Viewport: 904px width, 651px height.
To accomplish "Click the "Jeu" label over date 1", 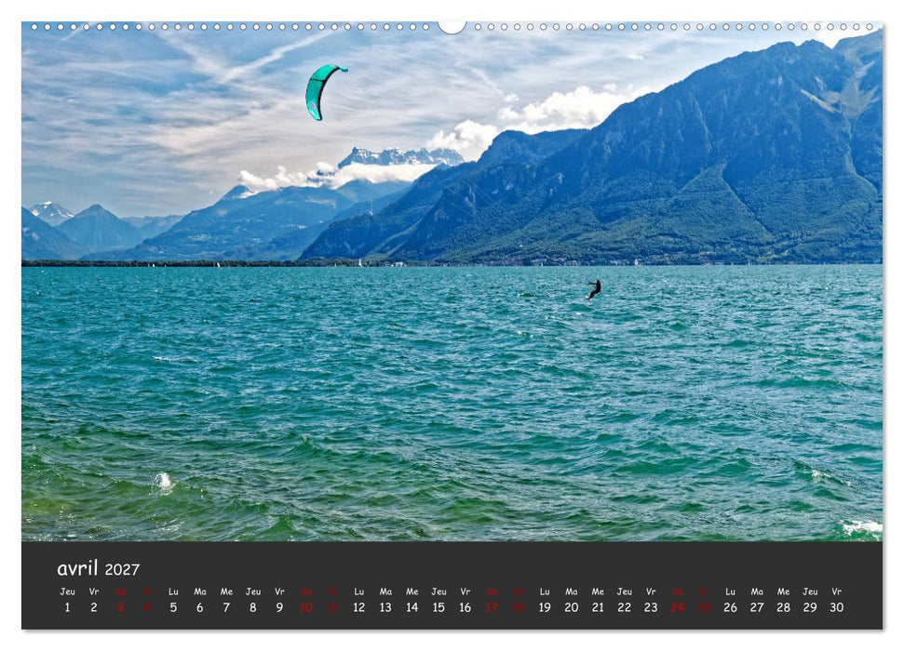I will click(x=67, y=591).
